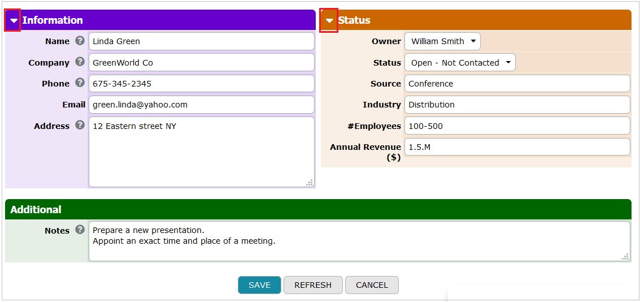Click the Address text area
This screenshot has height=302, width=640.
click(x=202, y=152)
